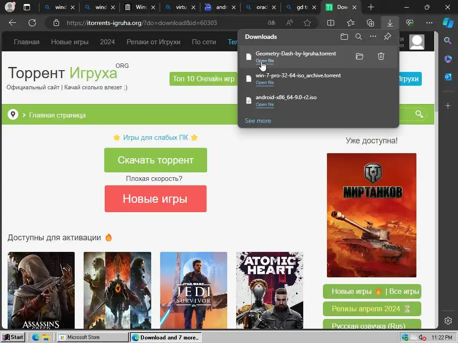
Task: Open the Edge profile avatar
Action: (10, 7)
